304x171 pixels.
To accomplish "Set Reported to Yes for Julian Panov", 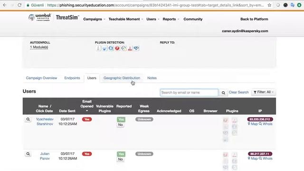I will tap(121, 154).
